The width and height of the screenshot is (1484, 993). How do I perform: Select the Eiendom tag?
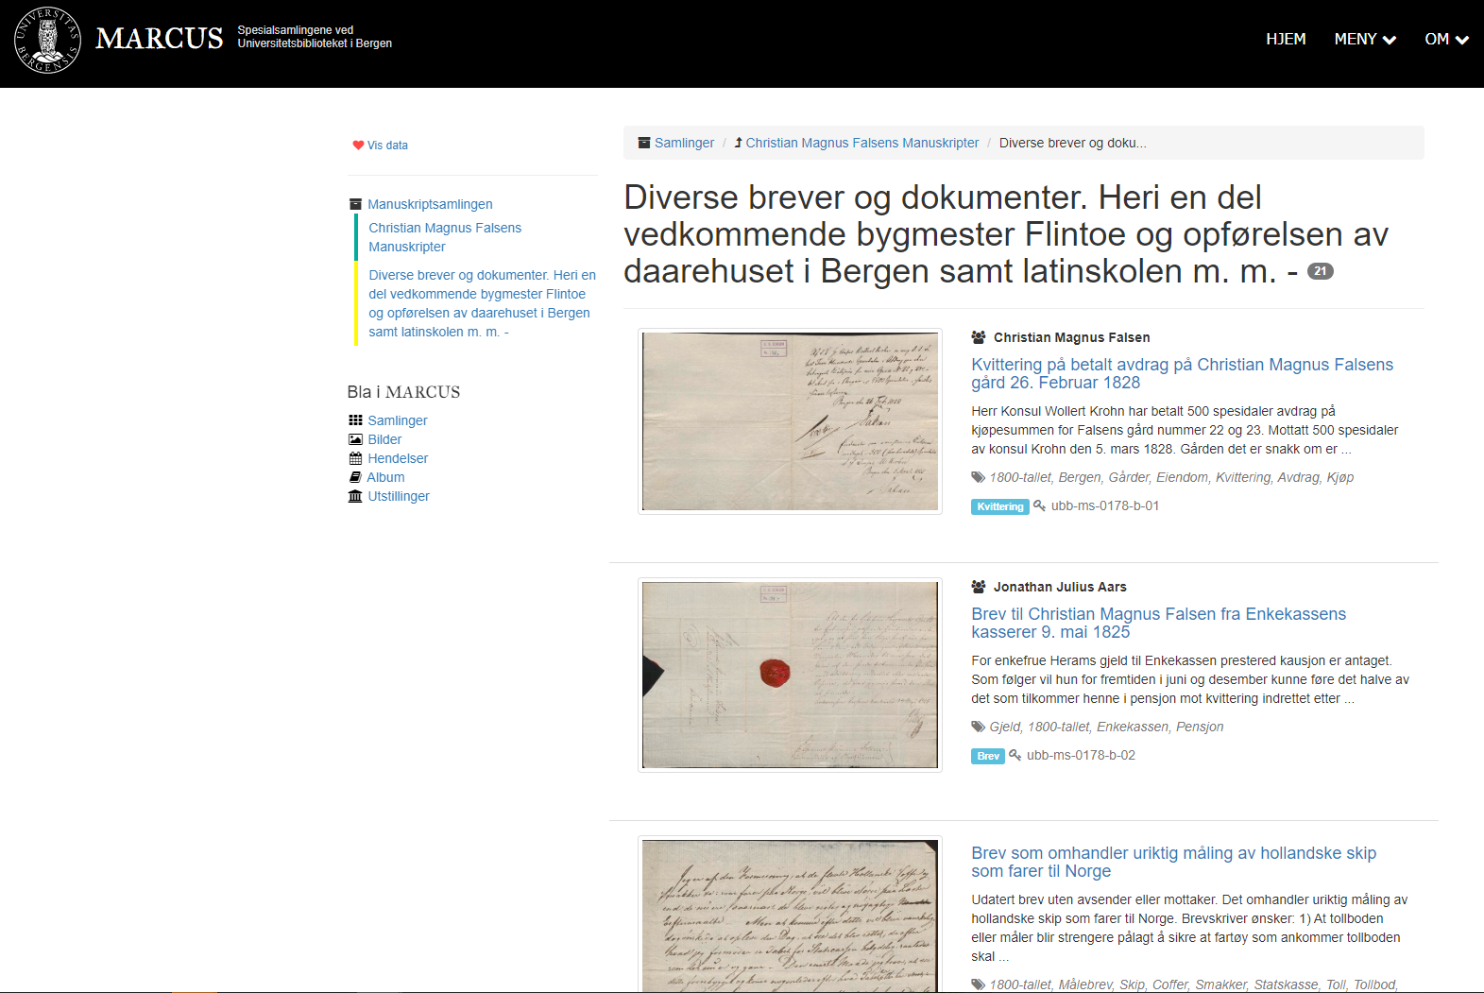(x=1183, y=477)
